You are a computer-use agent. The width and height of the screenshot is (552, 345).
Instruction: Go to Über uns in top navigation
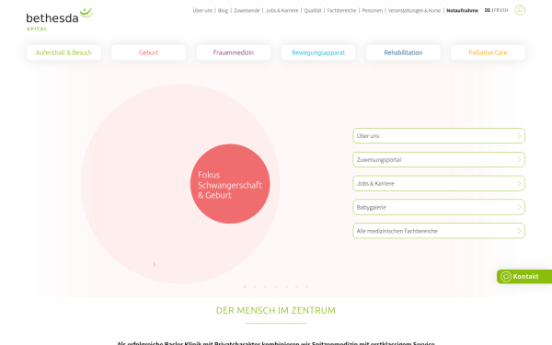[202, 10]
